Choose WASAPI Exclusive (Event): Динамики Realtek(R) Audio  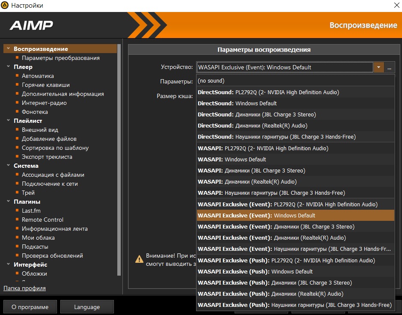pyautogui.click(x=295, y=238)
